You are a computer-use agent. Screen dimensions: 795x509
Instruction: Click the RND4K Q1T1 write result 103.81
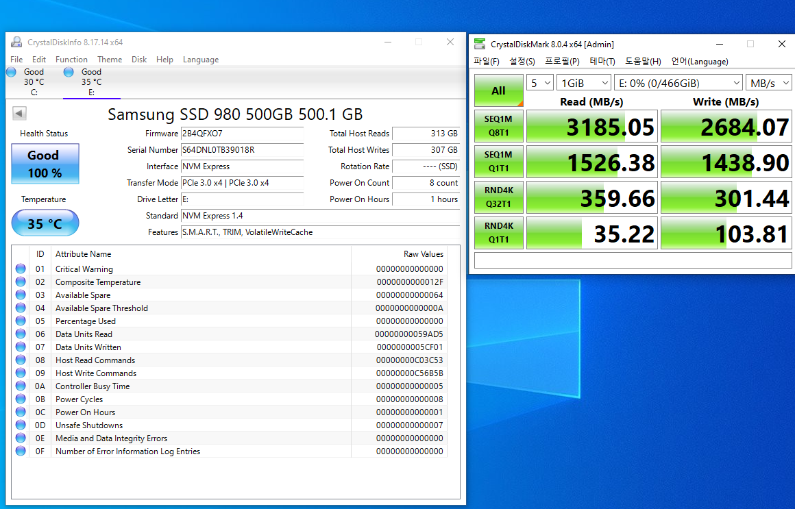726,233
